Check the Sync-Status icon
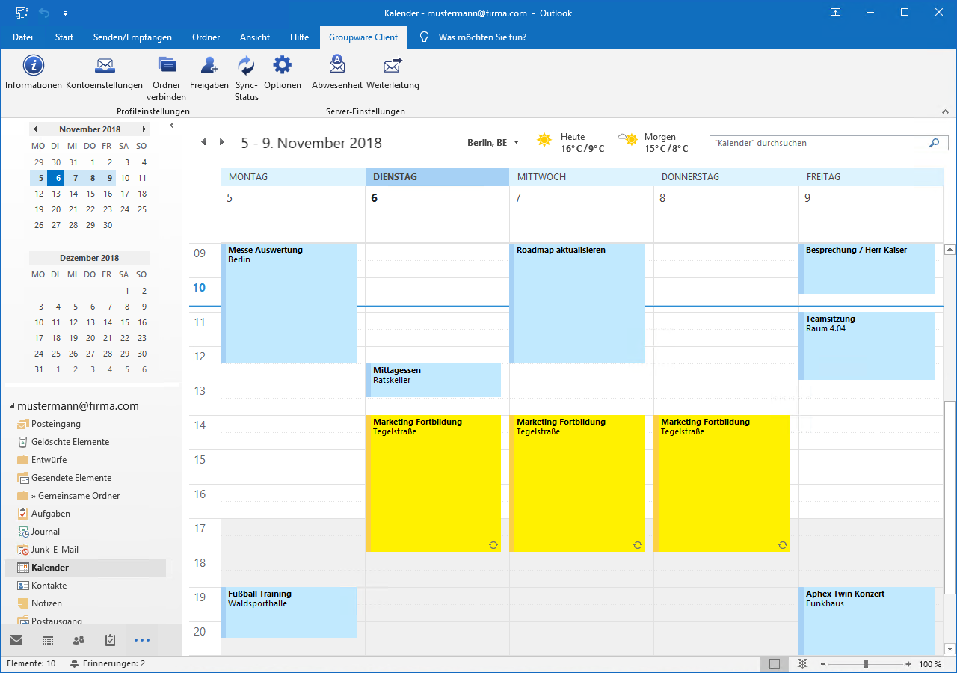This screenshot has width=957, height=673. click(246, 66)
